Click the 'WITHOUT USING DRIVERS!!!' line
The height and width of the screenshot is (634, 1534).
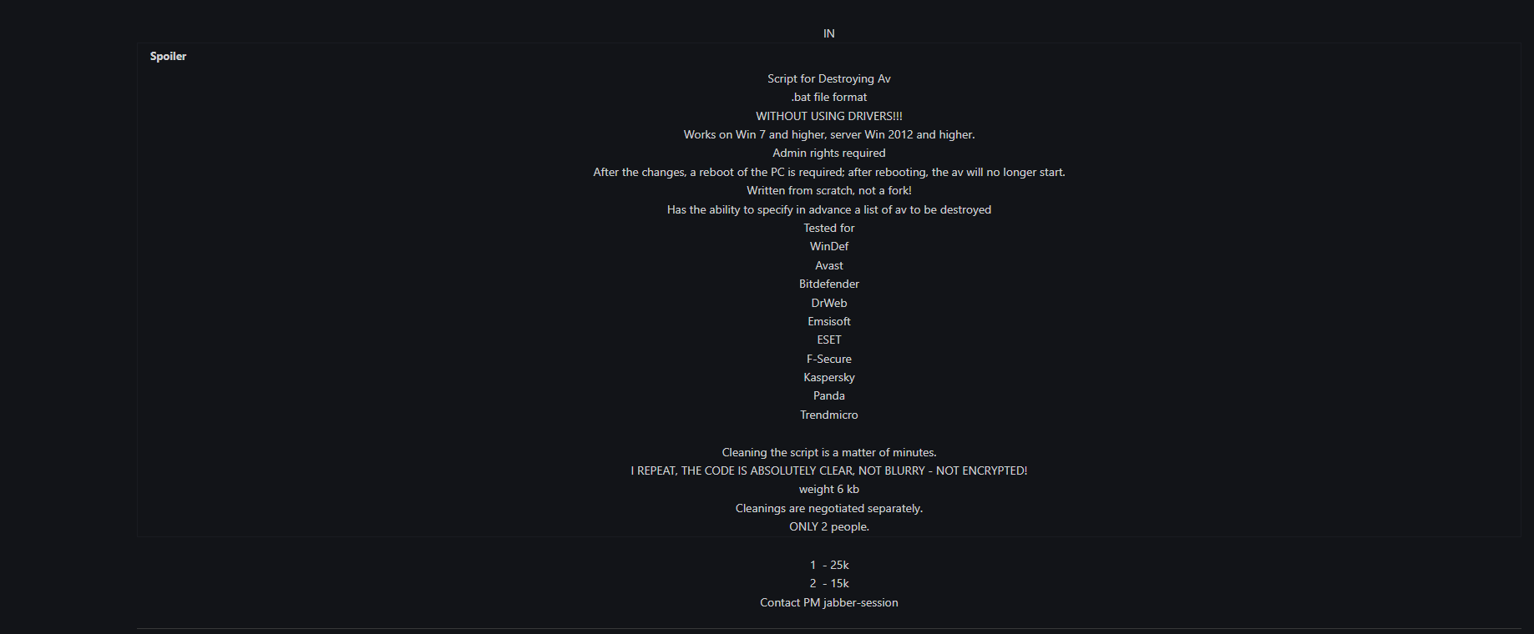click(829, 116)
